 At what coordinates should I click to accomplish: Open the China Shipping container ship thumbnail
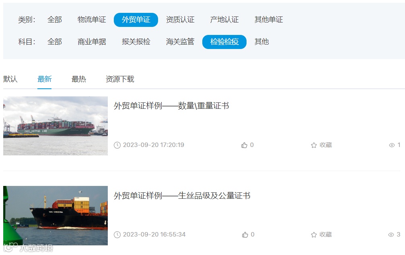[55, 126]
